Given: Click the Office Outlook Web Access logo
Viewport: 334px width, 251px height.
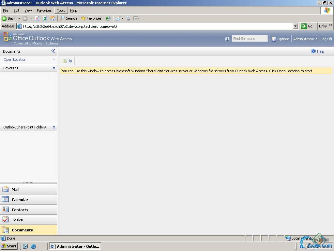Looking at the screenshot, I should click(38, 39).
